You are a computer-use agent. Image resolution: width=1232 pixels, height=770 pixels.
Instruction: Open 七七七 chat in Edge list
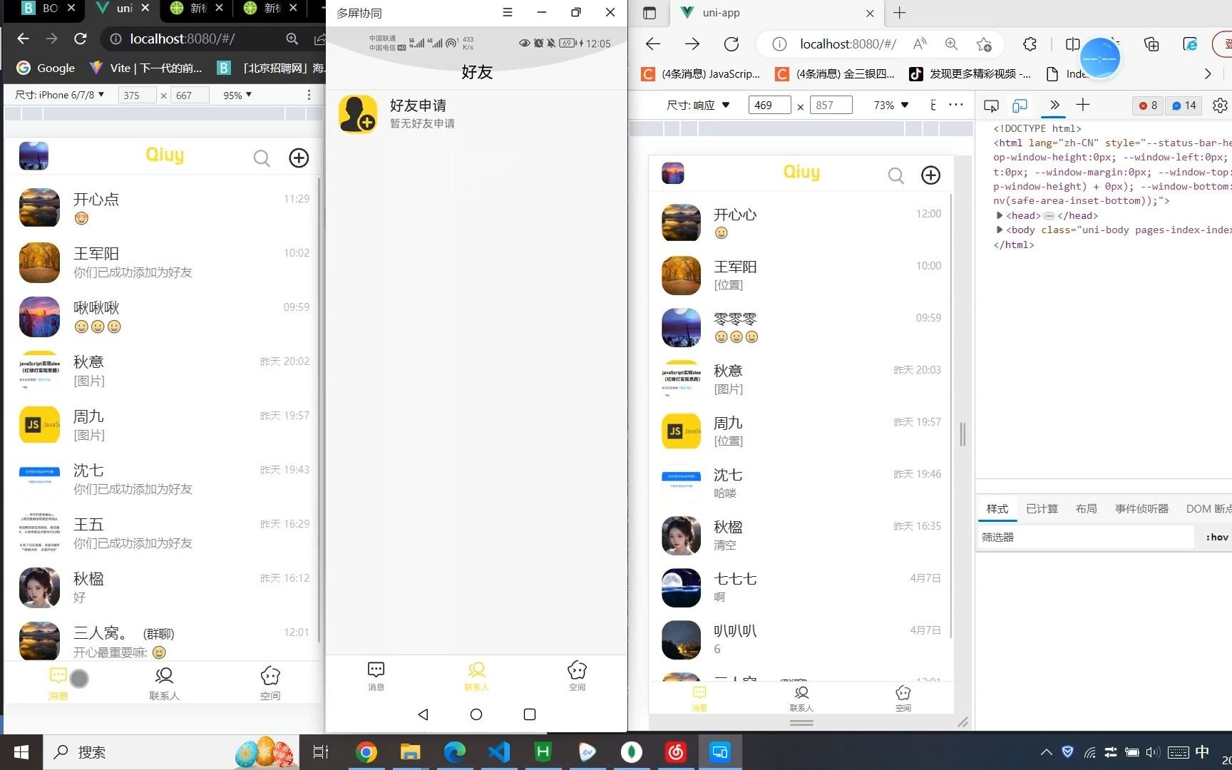[x=801, y=587]
